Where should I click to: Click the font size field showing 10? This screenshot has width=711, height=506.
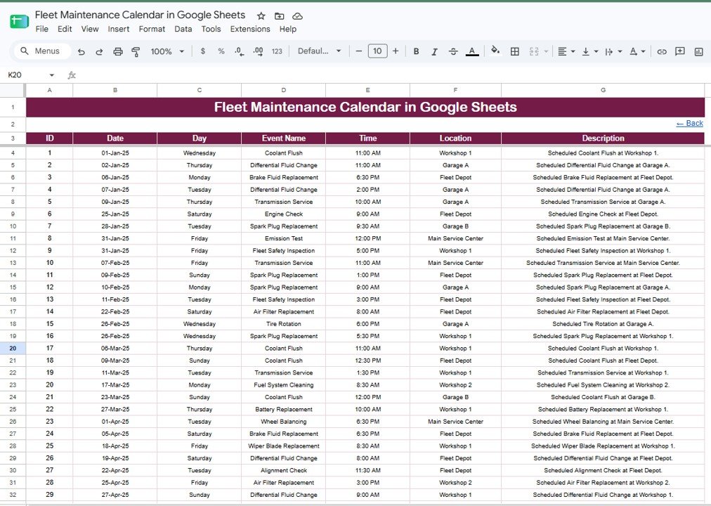click(x=377, y=51)
